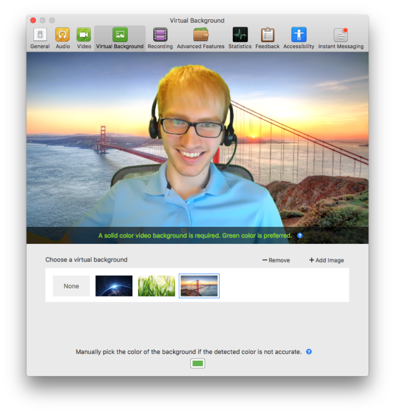
Task: Select the Video camera settings icon
Action: [x=84, y=35]
